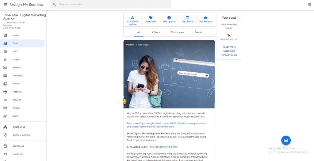This screenshot has width=314, height=161.
Task: Switch to the Offers tab
Action: [156, 32]
